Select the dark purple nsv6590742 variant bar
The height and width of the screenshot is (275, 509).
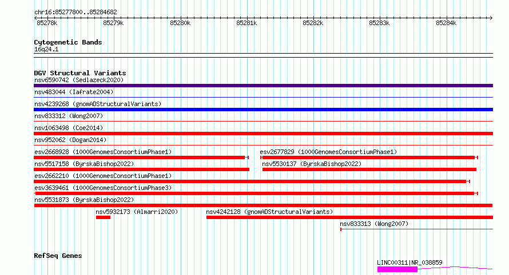(263, 86)
